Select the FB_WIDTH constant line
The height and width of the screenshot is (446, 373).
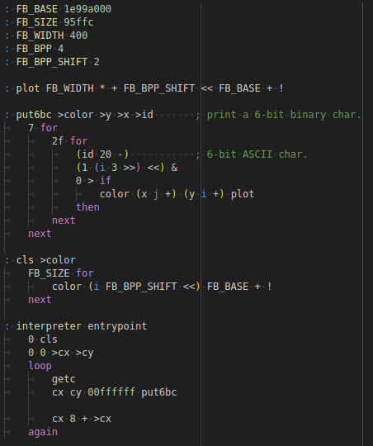(x=46, y=36)
